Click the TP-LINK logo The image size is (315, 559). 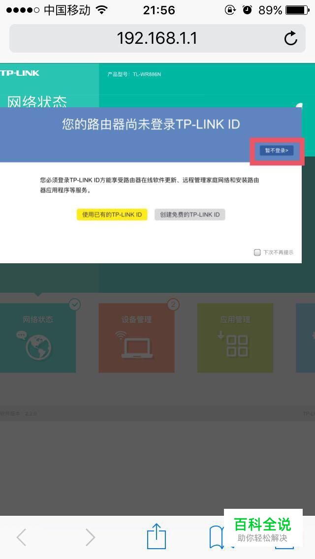tap(20, 73)
